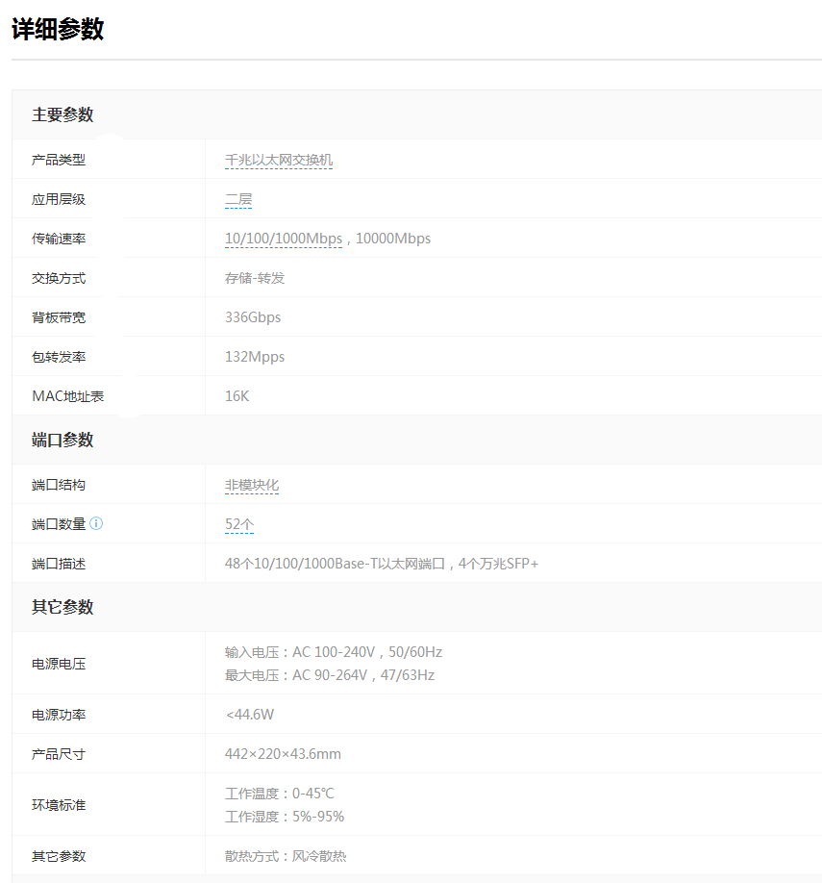Click the 48个10/100/1000Base-T port description text

click(382, 564)
